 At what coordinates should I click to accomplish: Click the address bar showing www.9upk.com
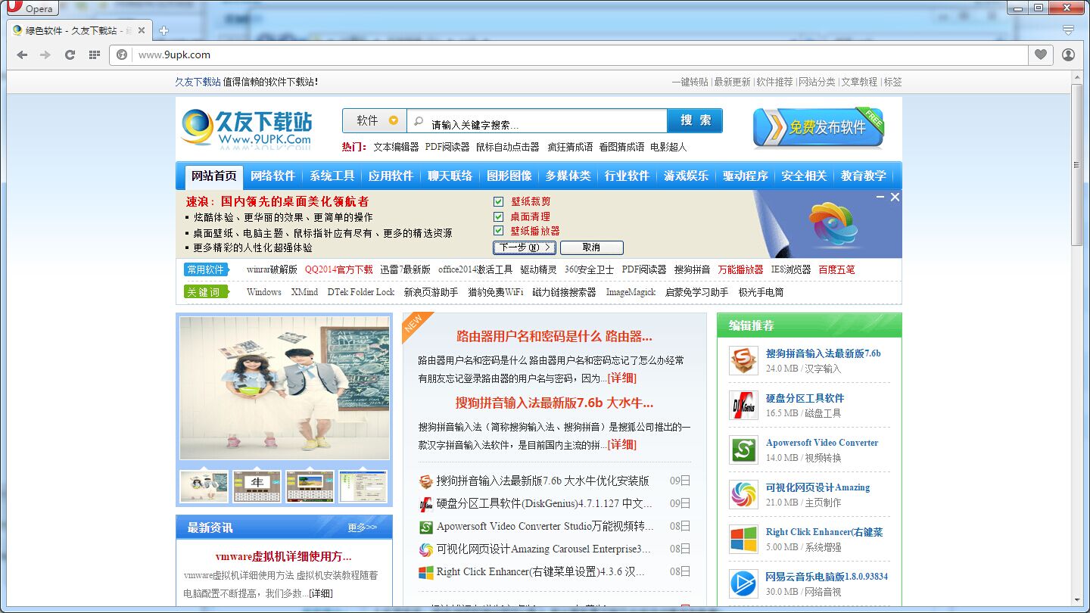(579, 54)
